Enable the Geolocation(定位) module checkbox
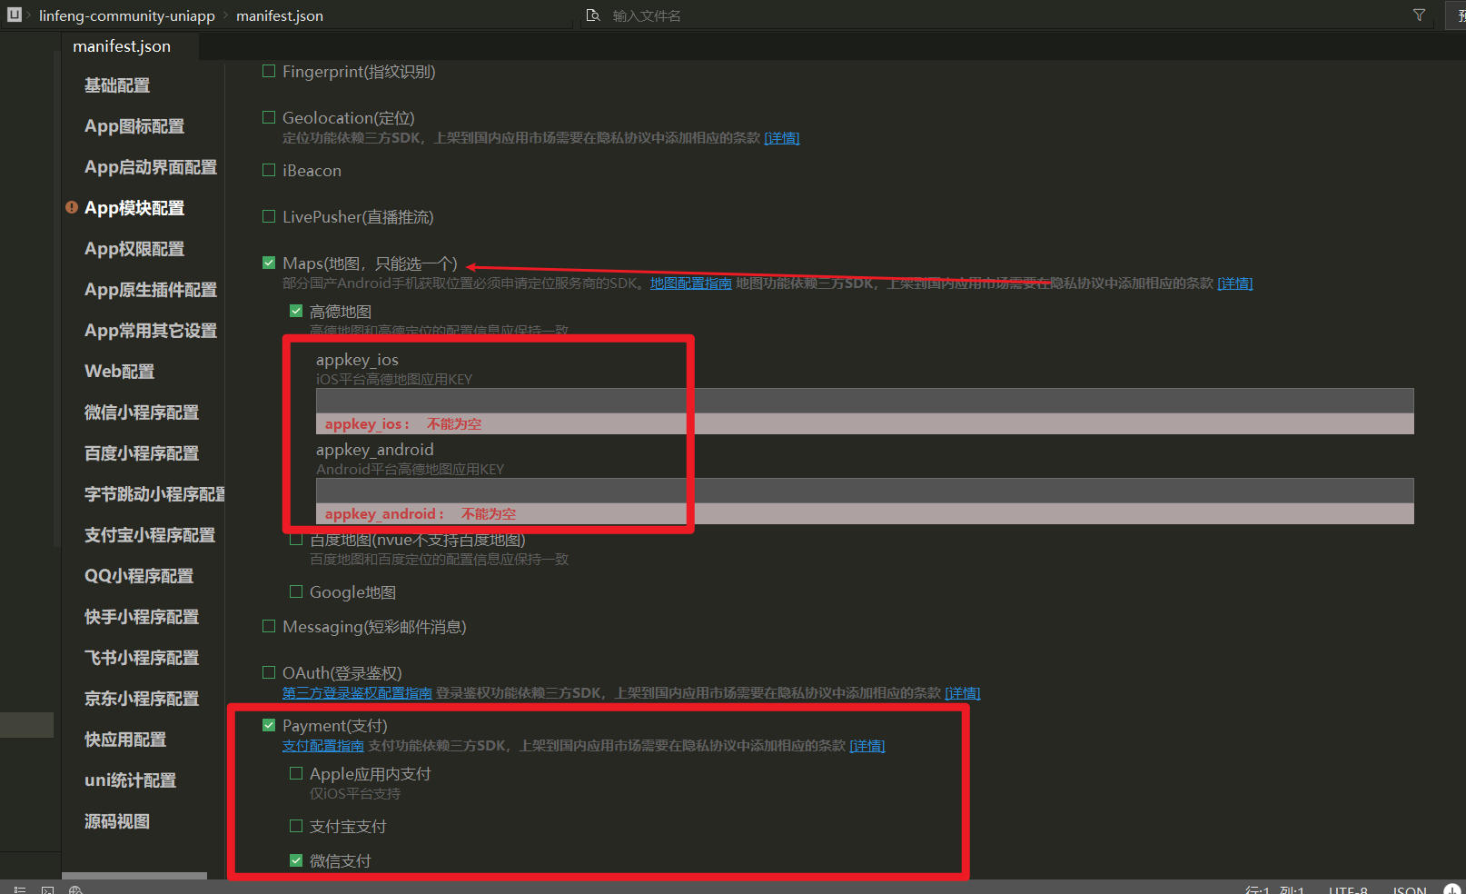The image size is (1466, 894). tap(269, 117)
